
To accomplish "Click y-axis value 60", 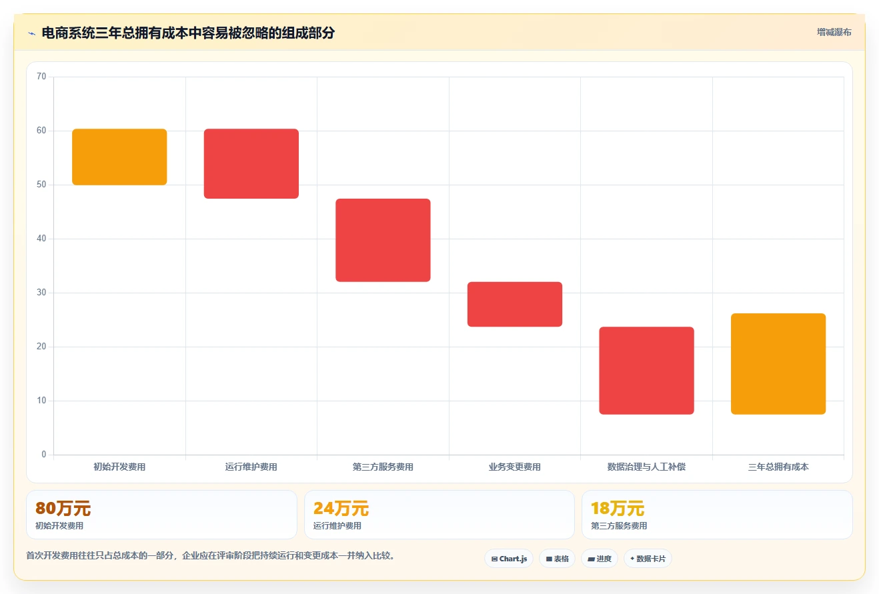I will [41, 131].
